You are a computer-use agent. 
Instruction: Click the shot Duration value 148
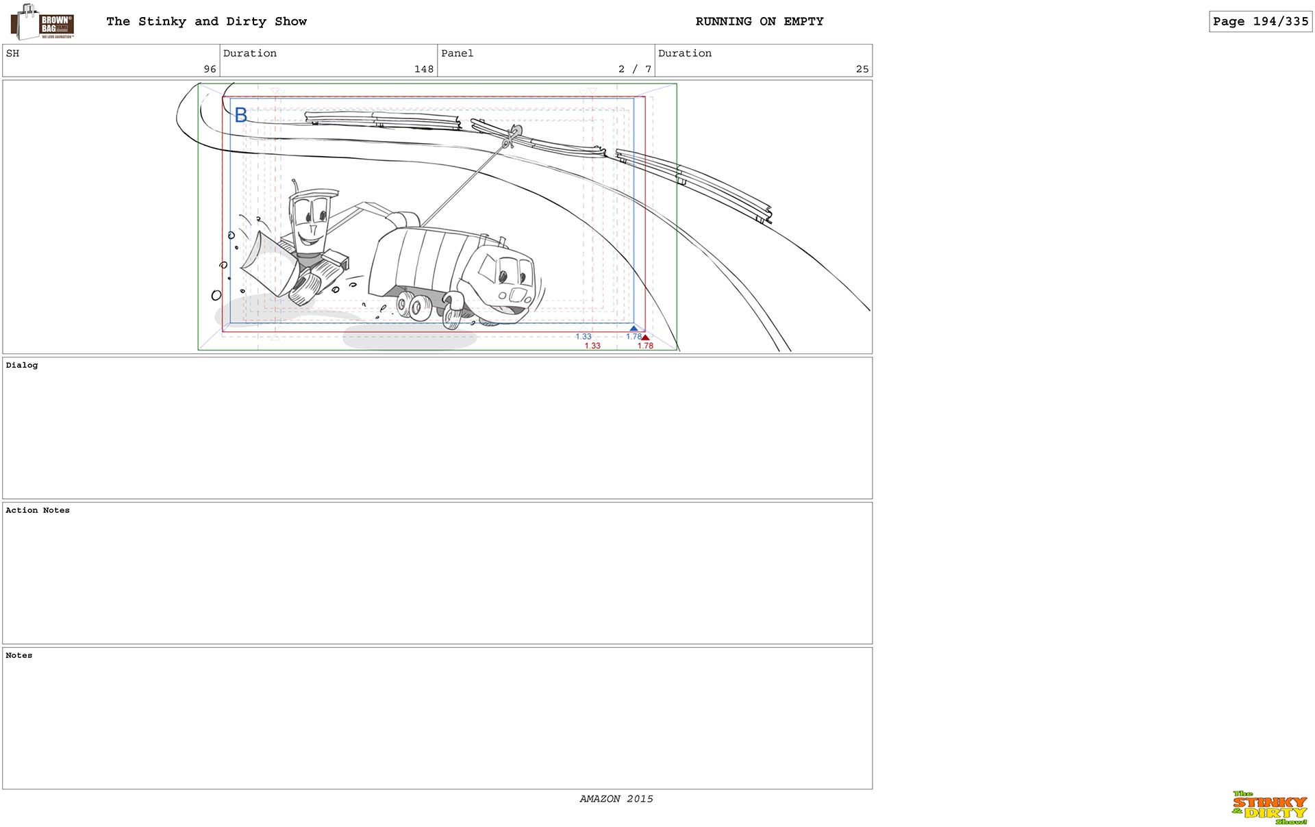coord(424,69)
